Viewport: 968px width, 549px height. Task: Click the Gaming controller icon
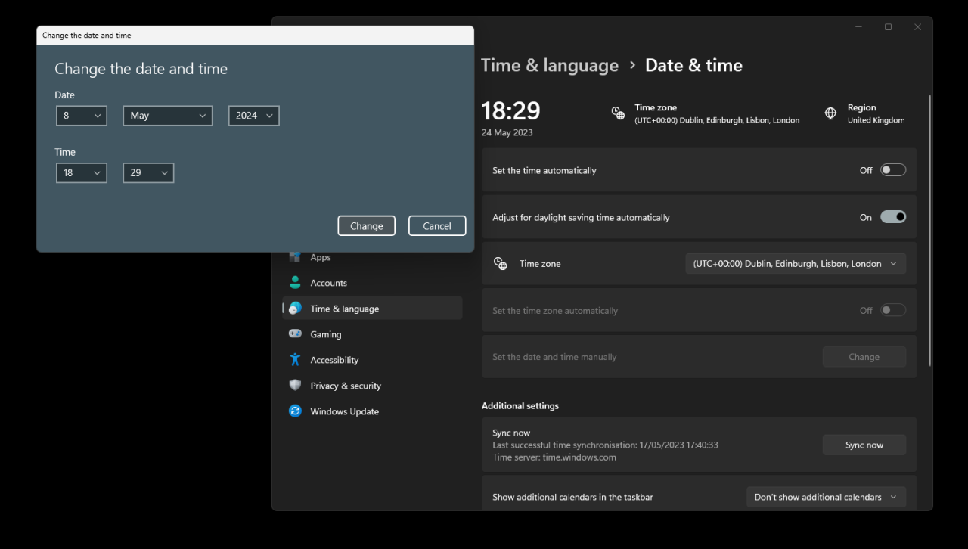pyautogui.click(x=295, y=334)
